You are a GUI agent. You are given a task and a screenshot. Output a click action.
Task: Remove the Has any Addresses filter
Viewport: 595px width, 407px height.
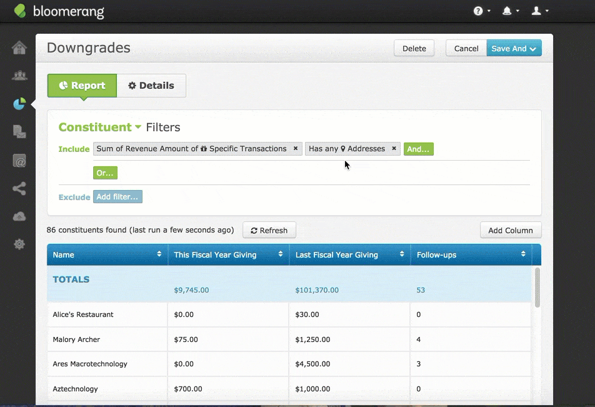click(394, 149)
